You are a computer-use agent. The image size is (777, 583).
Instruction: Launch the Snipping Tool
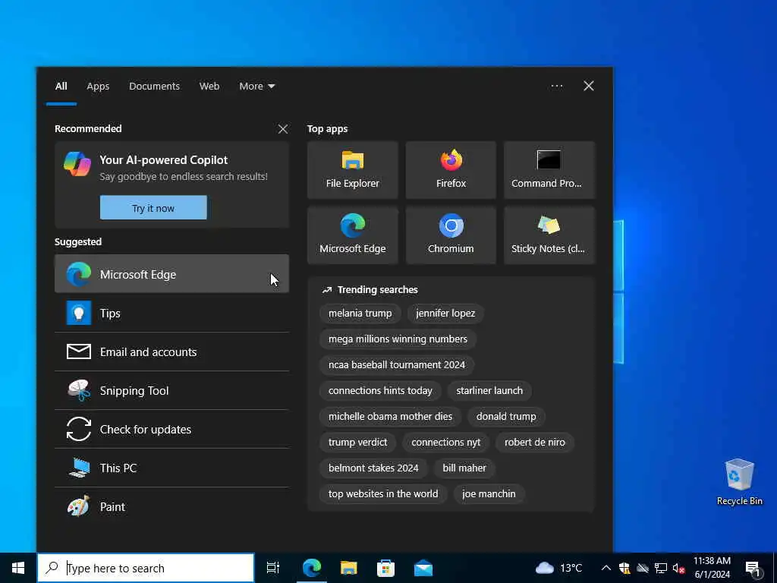coord(171,390)
